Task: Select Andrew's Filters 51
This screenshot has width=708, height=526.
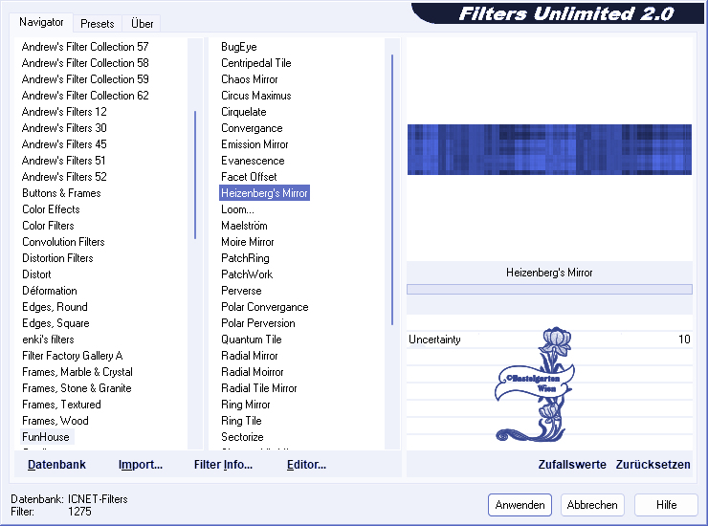Action: 63,161
